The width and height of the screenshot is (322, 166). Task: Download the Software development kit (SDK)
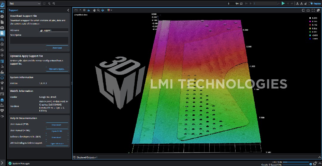click(56, 137)
